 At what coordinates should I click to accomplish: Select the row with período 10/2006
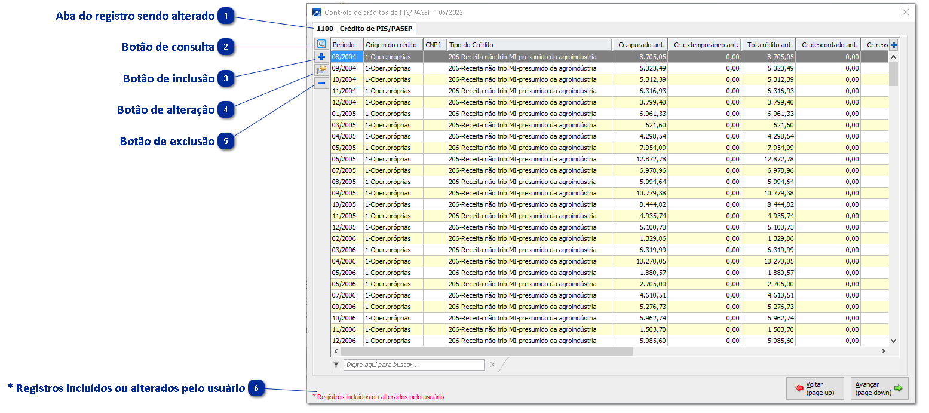coord(609,318)
